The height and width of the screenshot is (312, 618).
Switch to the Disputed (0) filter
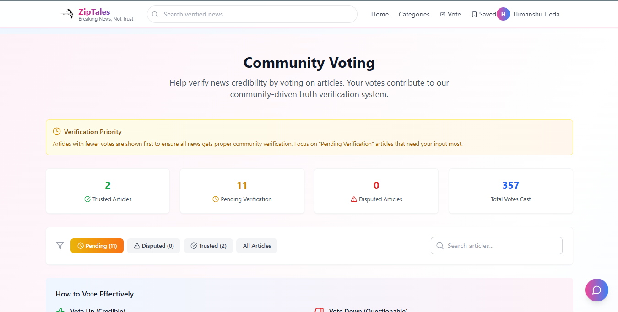coord(153,246)
